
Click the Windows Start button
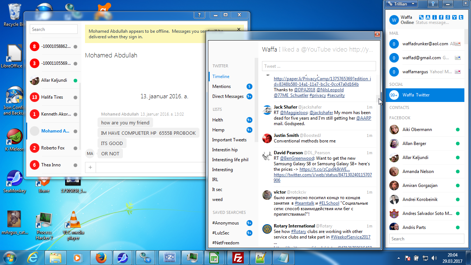[x=10, y=257]
